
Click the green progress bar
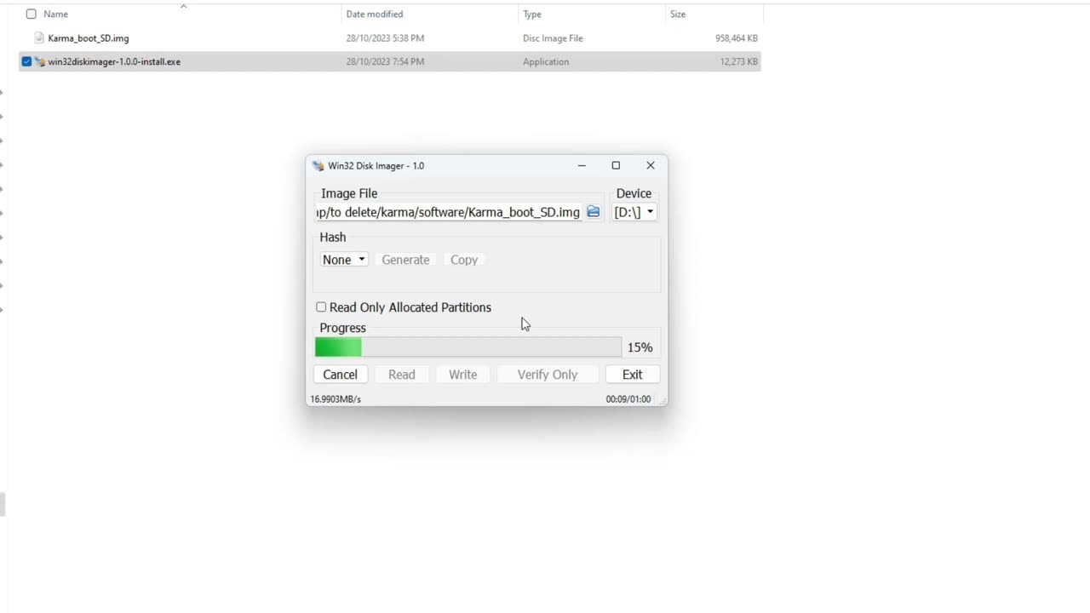click(x=468, y=347)
